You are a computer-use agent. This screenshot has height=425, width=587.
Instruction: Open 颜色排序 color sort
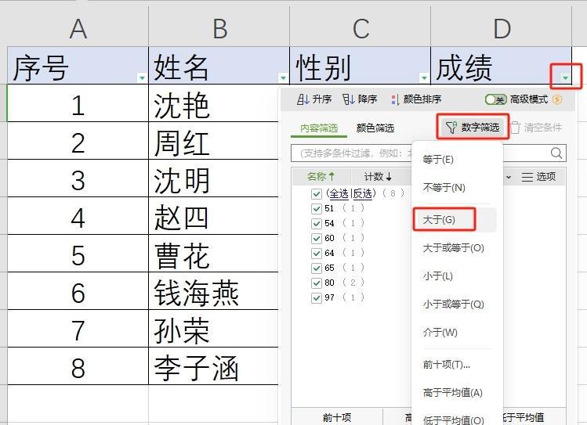click(x=416, y=99)
